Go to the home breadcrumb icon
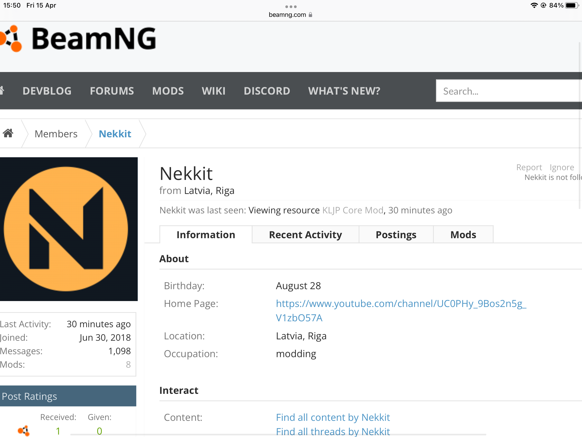 pyautogui.click(x=8, y=133)
